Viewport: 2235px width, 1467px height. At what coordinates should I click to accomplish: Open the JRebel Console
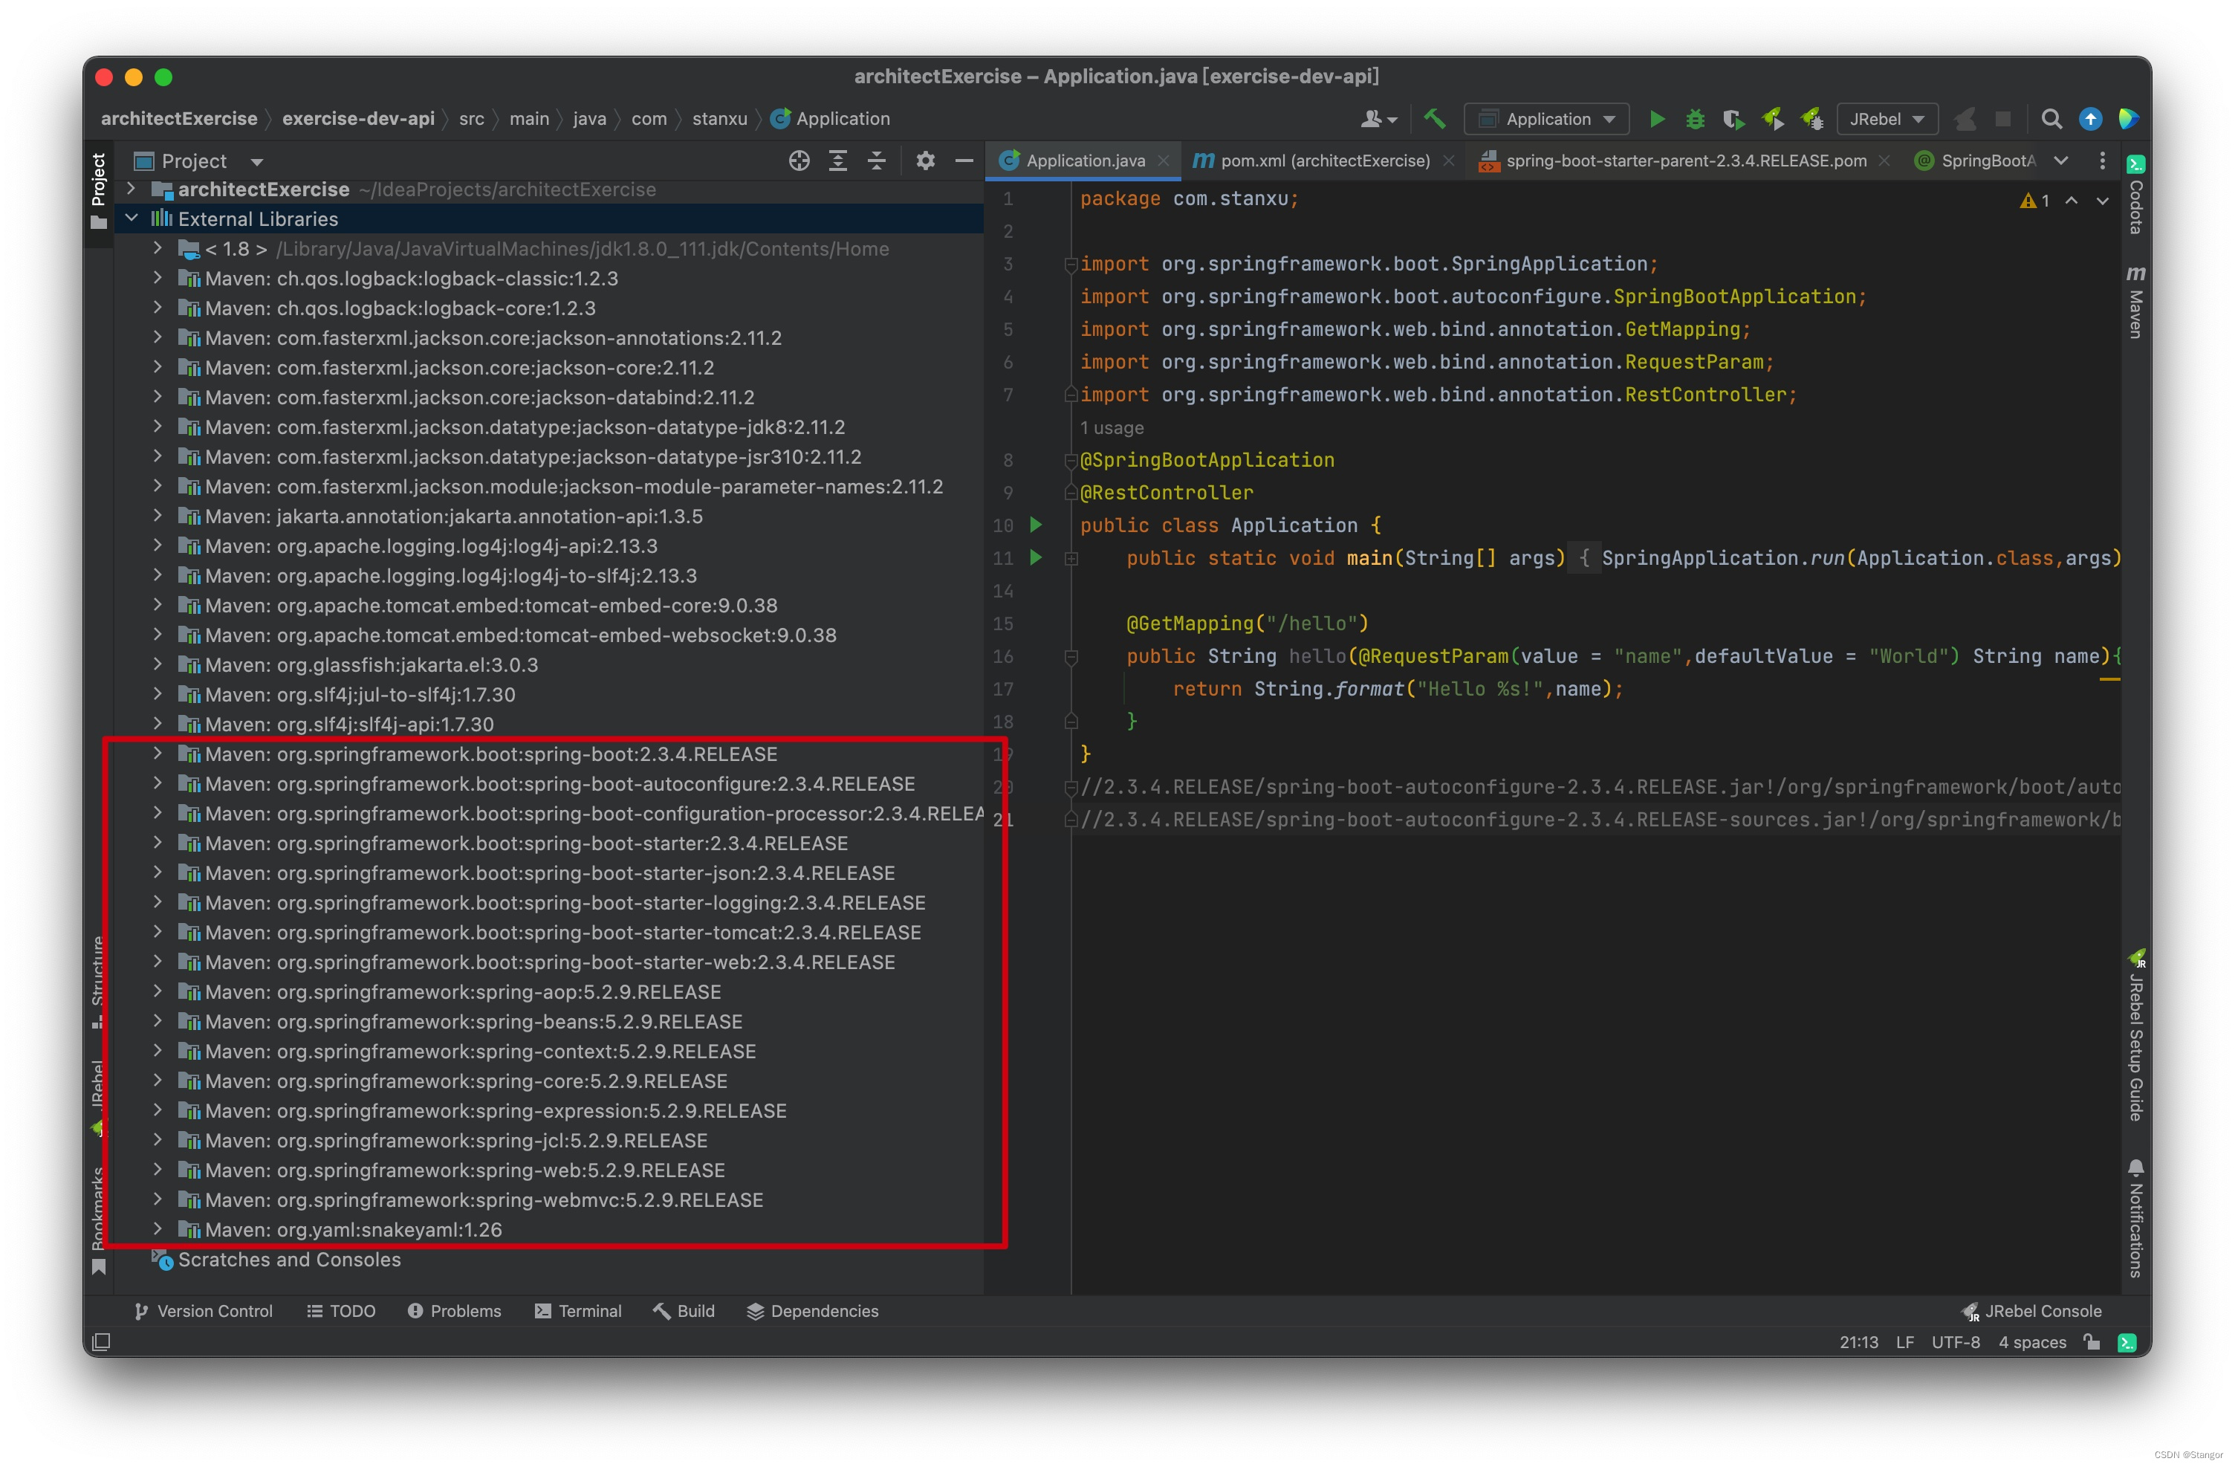tap(2032, 1311)
